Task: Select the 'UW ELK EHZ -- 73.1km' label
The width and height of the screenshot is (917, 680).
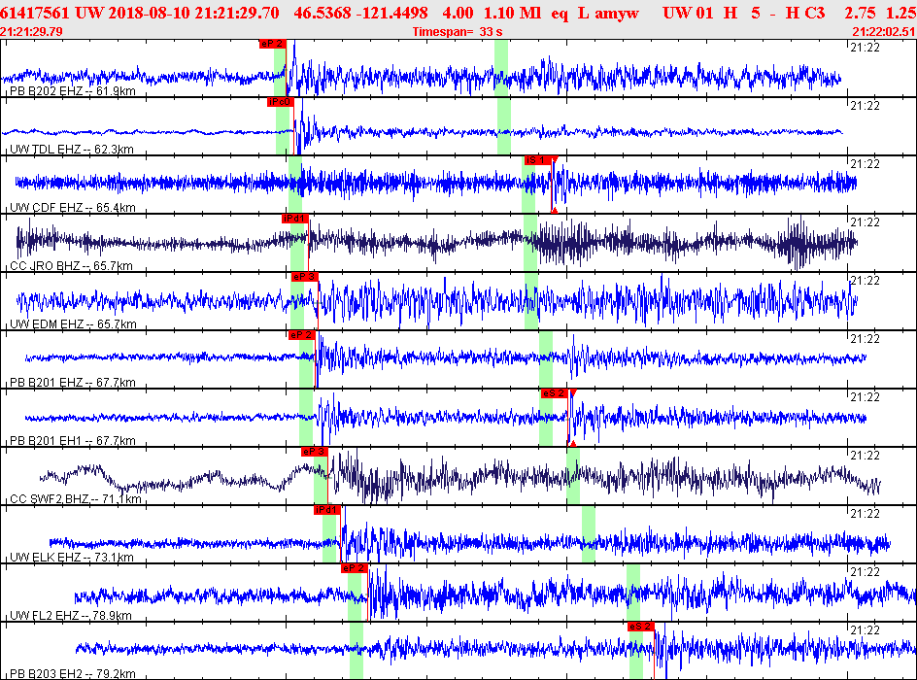Action: point(71,558)
